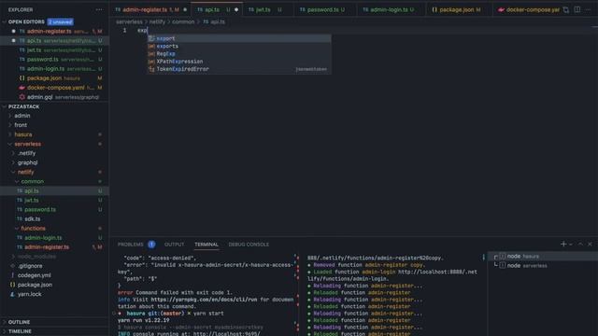The width and height of the screenshot is (598, 336).
Task: Choose the TokenExpiredError suggestion
Action: pyautogui.click(x=239, y=69)
